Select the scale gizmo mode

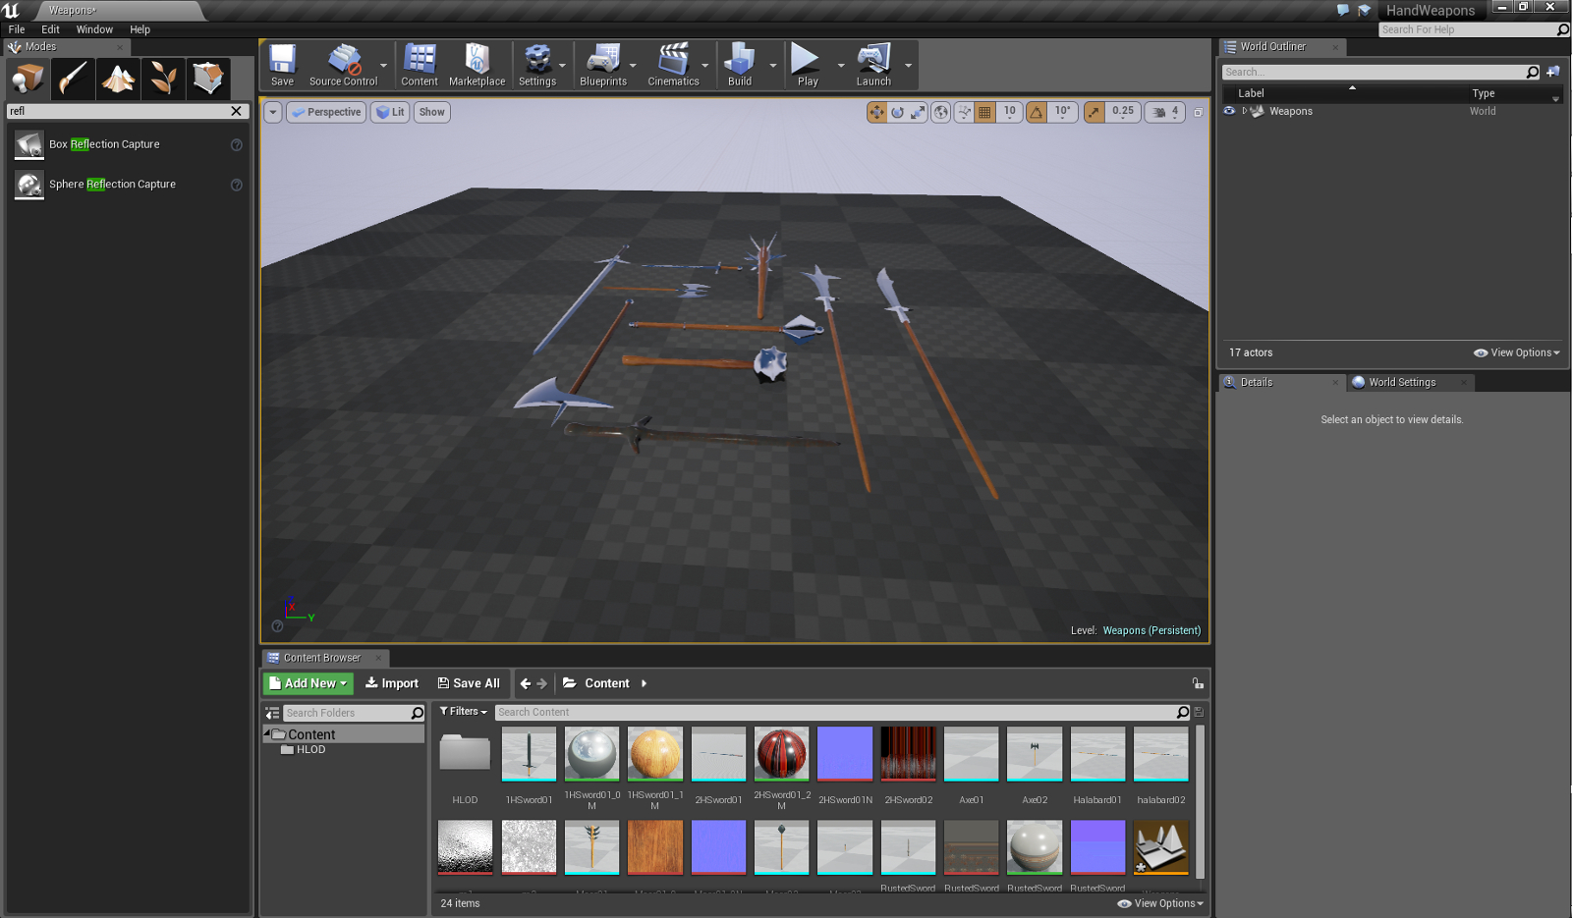click(918, 112)
